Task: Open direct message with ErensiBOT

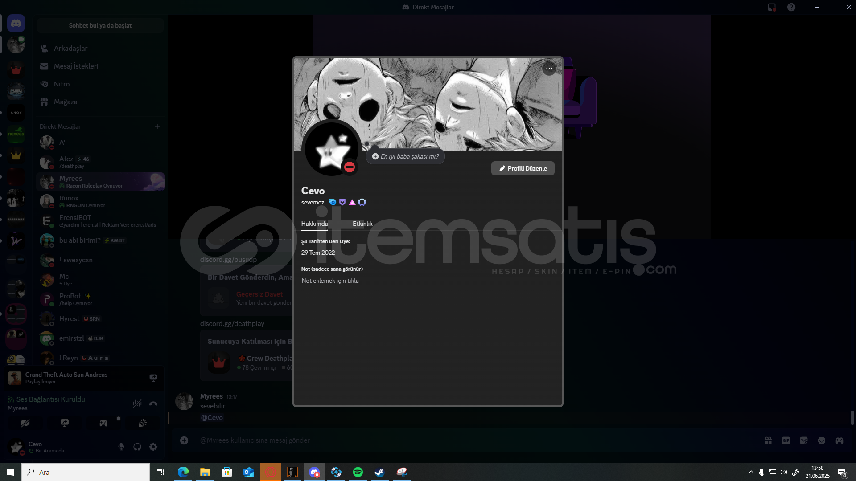Action: (100, 221)
